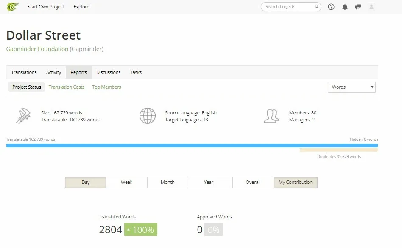Click 'Members: 80' text

(303, 113)
